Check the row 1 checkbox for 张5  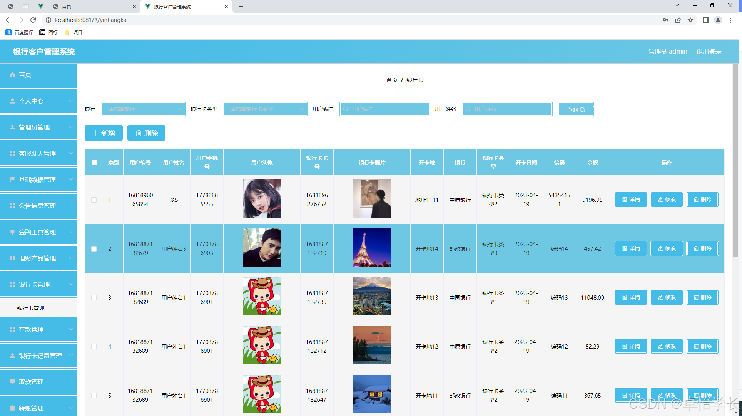click(94, 200)
